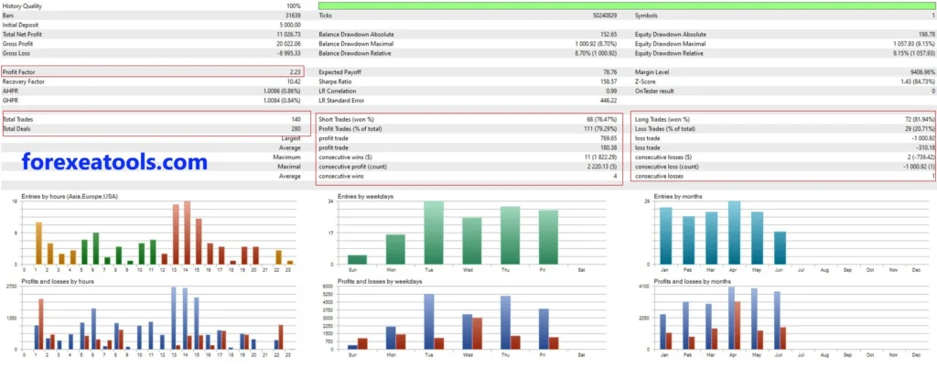
Task: Click the AHPR value 1.0086 (0.86%)
Action: coord(282,92)
